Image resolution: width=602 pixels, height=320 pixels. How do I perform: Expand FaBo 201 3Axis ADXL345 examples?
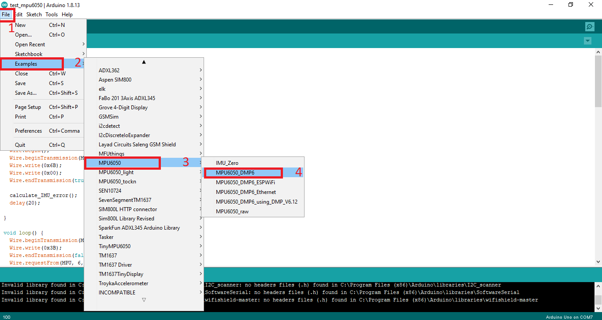(144, 98)
